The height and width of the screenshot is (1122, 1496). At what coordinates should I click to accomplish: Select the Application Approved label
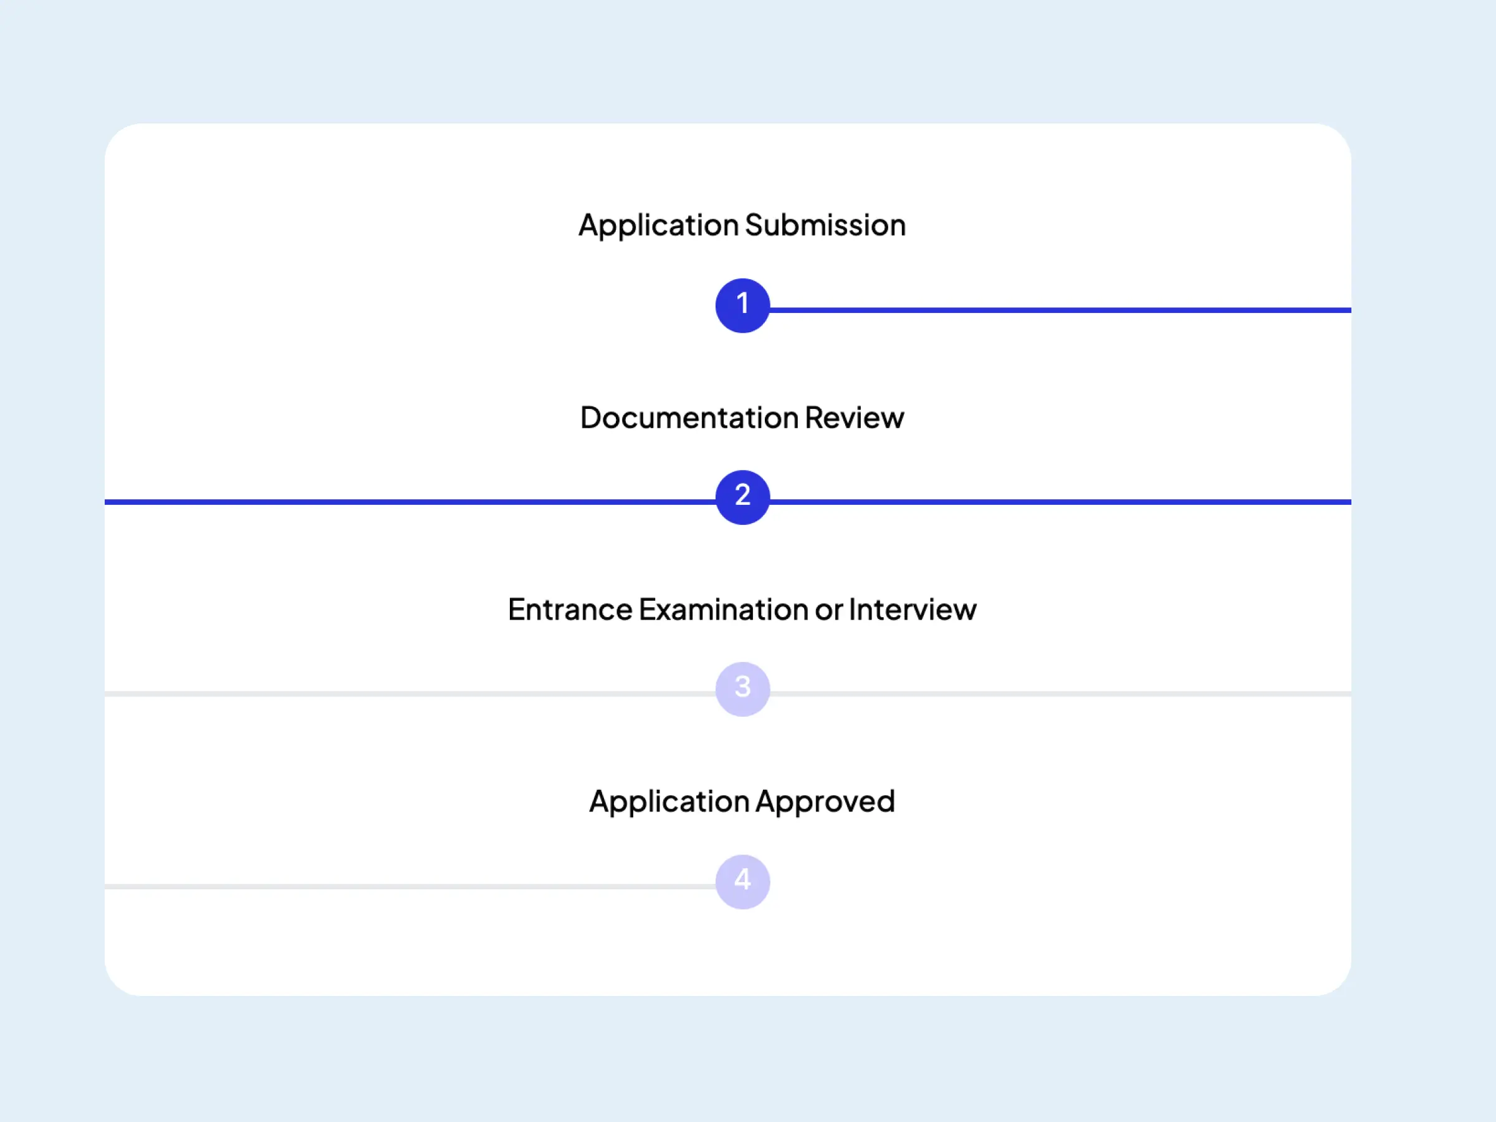coord(741,802)
